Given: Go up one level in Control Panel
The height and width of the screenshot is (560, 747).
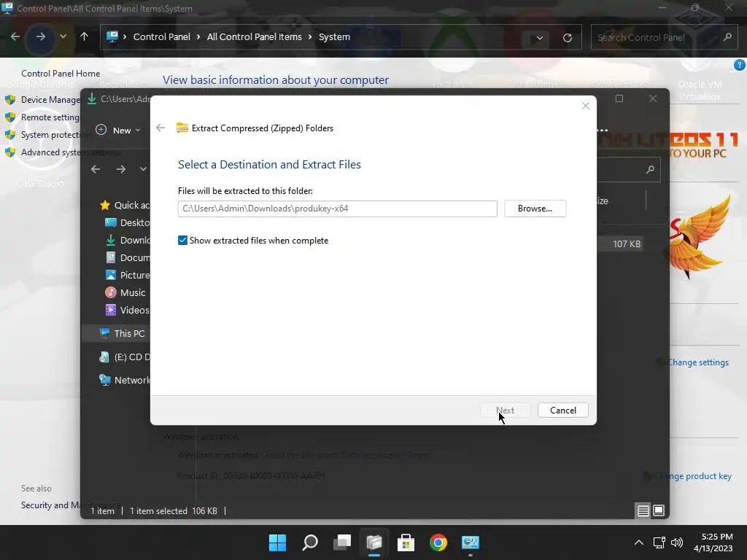Looking at the screenshot, I should tap(85, 36).
